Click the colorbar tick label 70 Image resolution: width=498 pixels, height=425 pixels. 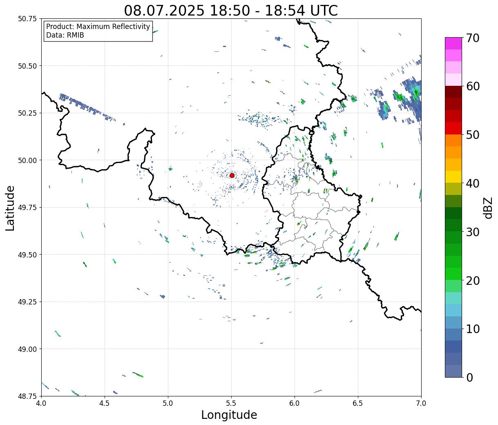pos(472,38)
